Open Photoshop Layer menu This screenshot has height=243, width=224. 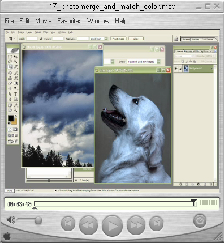[x=29, y=32]
